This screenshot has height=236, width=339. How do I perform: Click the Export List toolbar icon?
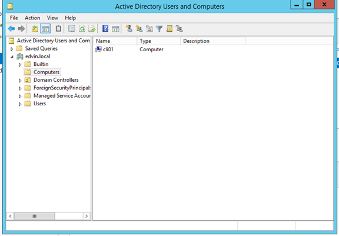pyautogui.click(x=92, y=28)
